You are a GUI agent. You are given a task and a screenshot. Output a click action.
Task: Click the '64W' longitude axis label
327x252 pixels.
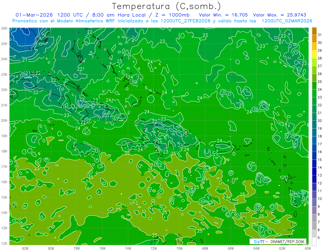pyautogui.click(x=256, y=248)
